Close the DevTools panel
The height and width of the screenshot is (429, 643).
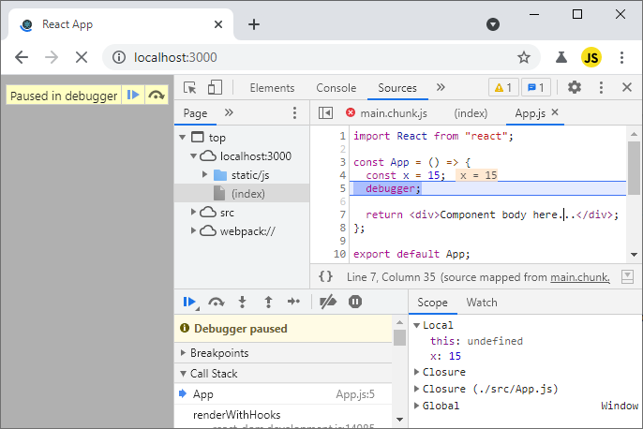(x=626, y=87)
